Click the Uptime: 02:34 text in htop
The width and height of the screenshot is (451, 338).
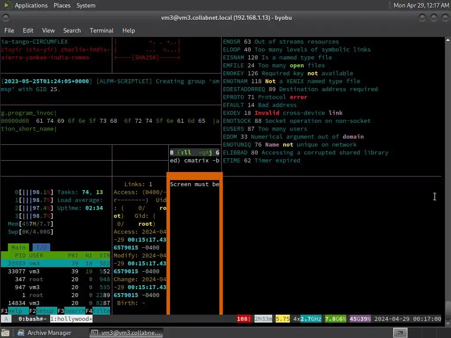(x=80, y=208)
